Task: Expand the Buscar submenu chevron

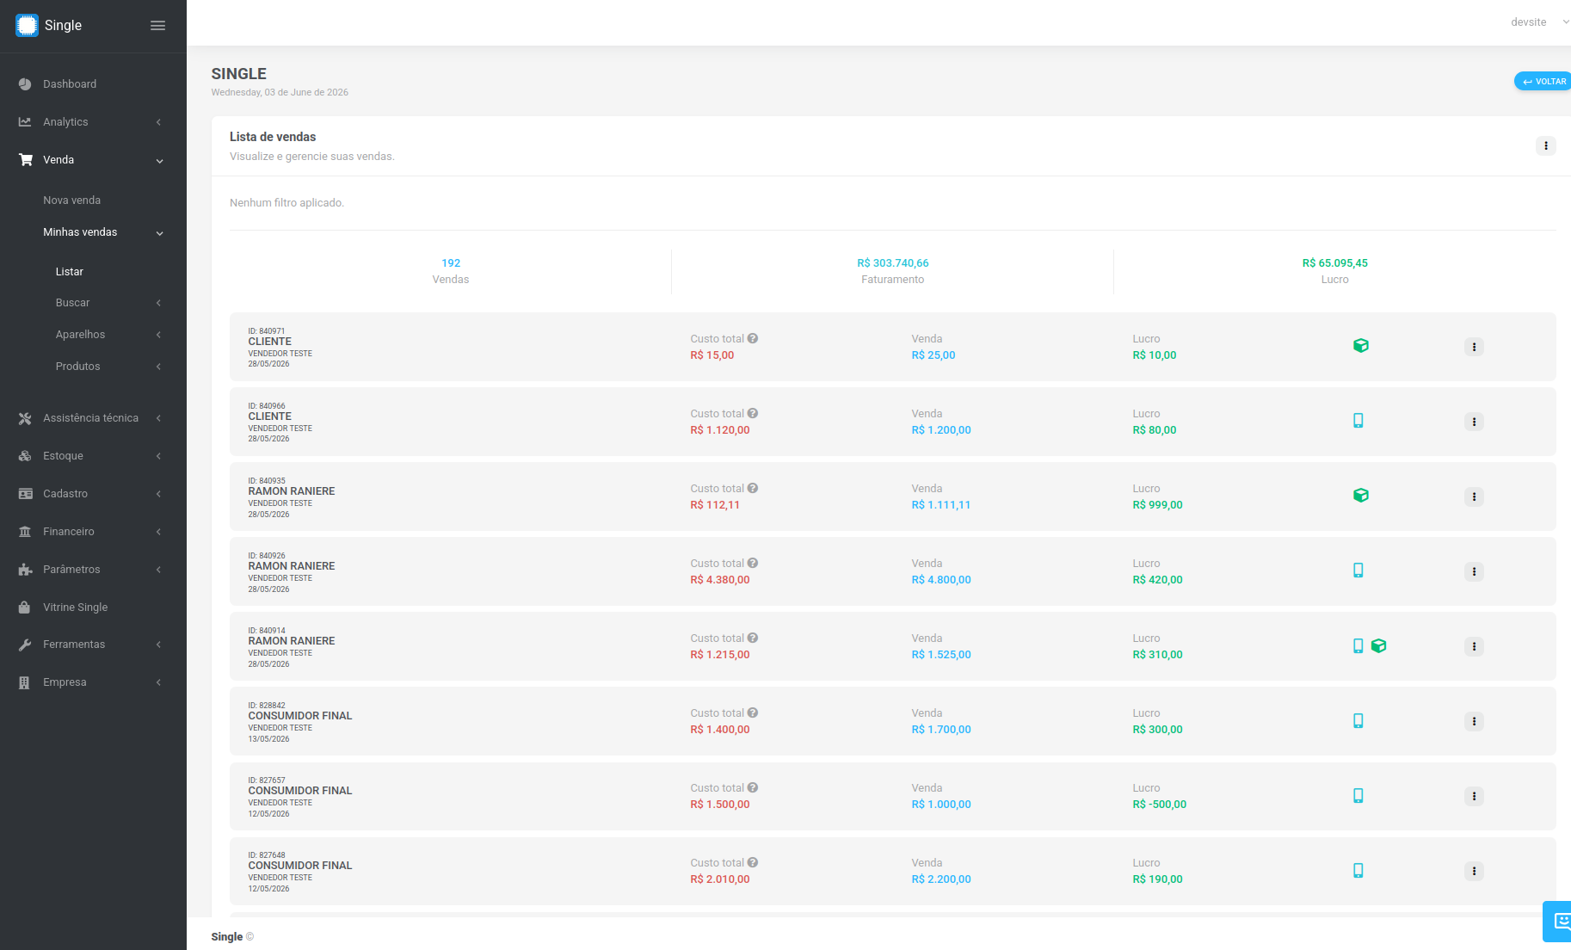Action: click(159, 303)
